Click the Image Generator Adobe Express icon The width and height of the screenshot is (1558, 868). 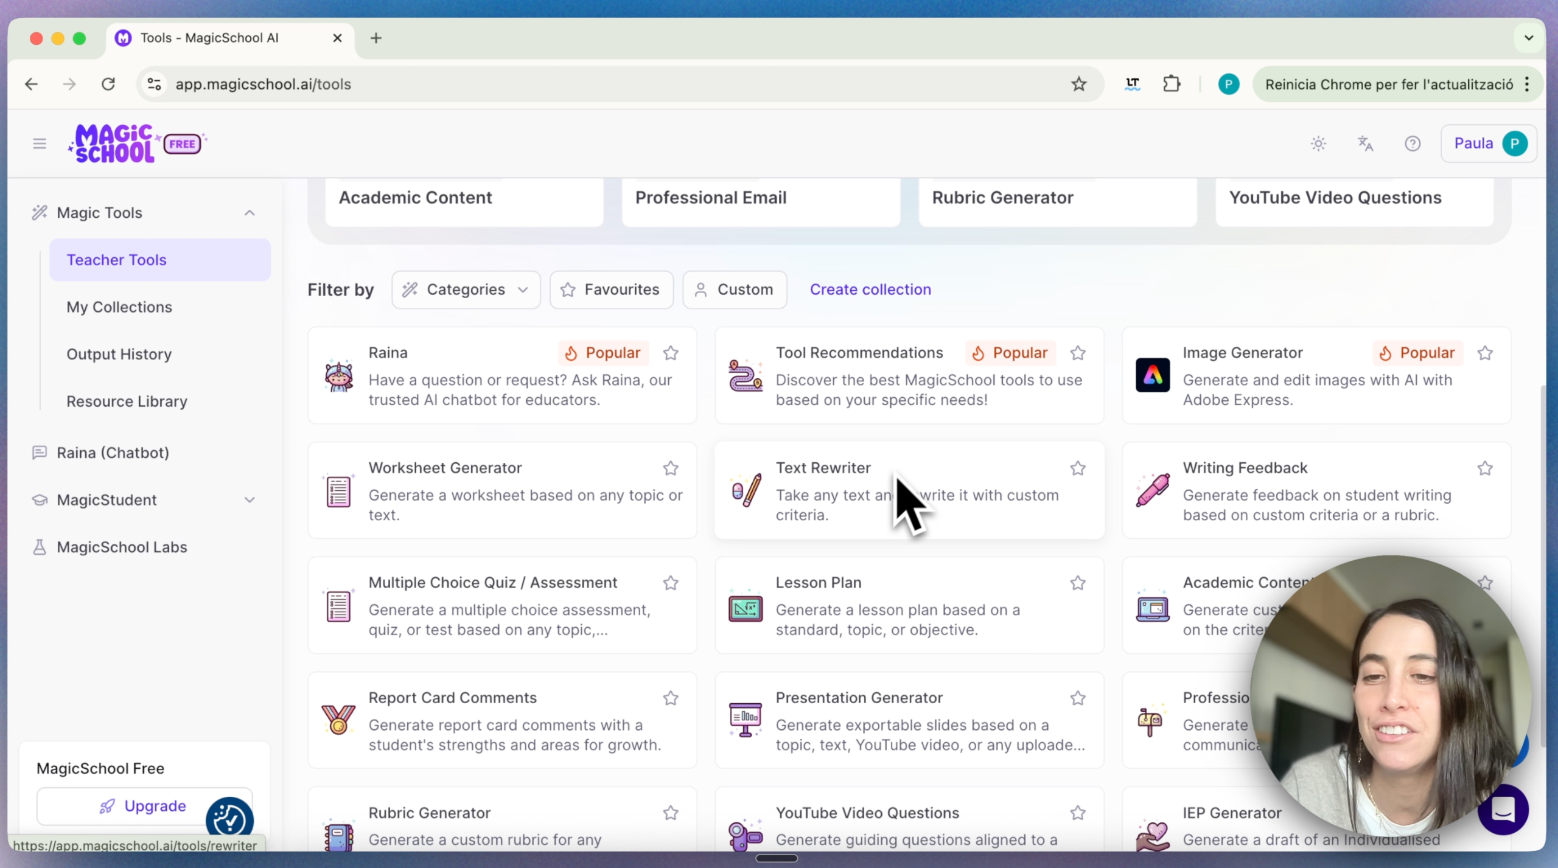(x=1152, y=375)
